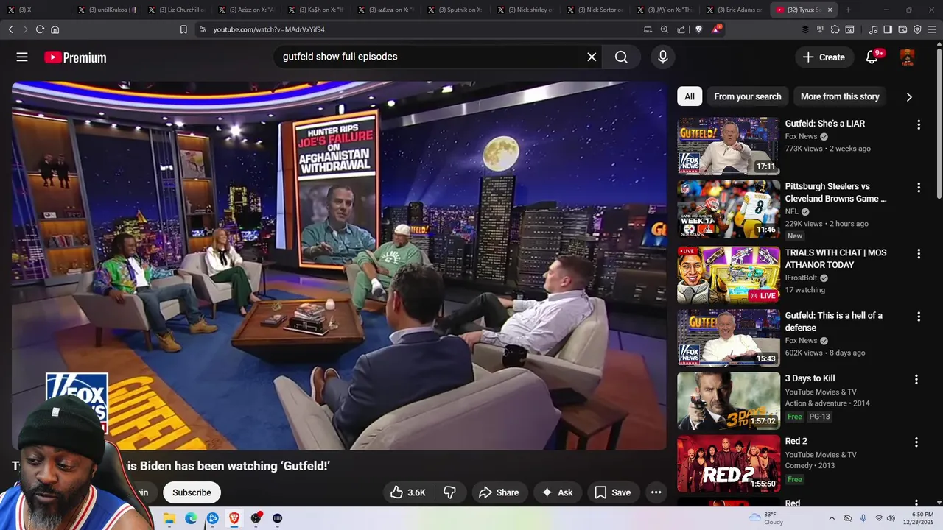Viewport: 943px width, 530px height.
Task: Click the main video player
Action: point(339,265)
